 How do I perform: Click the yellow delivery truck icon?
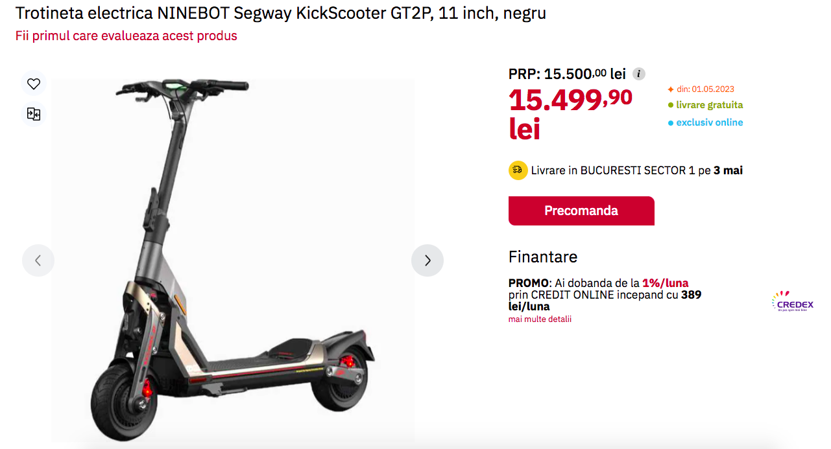pyautogui.click(x=518, y=170)
